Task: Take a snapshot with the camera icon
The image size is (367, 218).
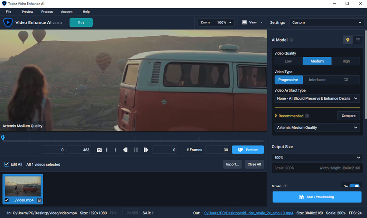Action: [99, 150]
